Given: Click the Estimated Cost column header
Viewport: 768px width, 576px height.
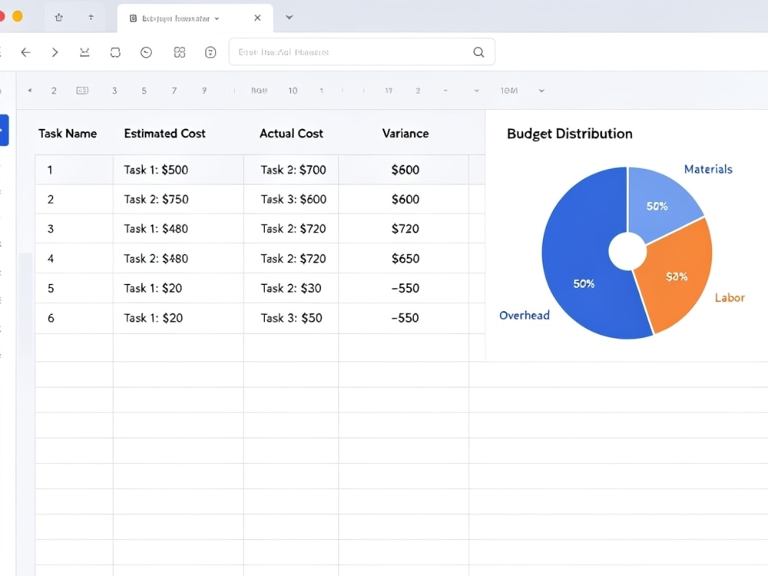Looking at the screenshot, I should [x=164, y=133].
